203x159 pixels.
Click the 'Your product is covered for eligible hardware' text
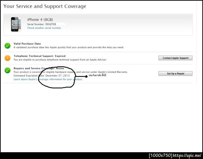pyautogui.click(x=71, y=72)
